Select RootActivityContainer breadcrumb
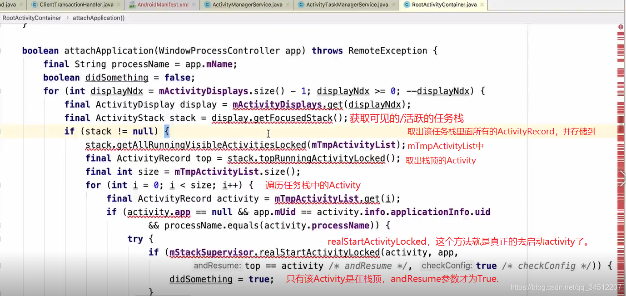626x296 pixels. [x=32, y=18]
